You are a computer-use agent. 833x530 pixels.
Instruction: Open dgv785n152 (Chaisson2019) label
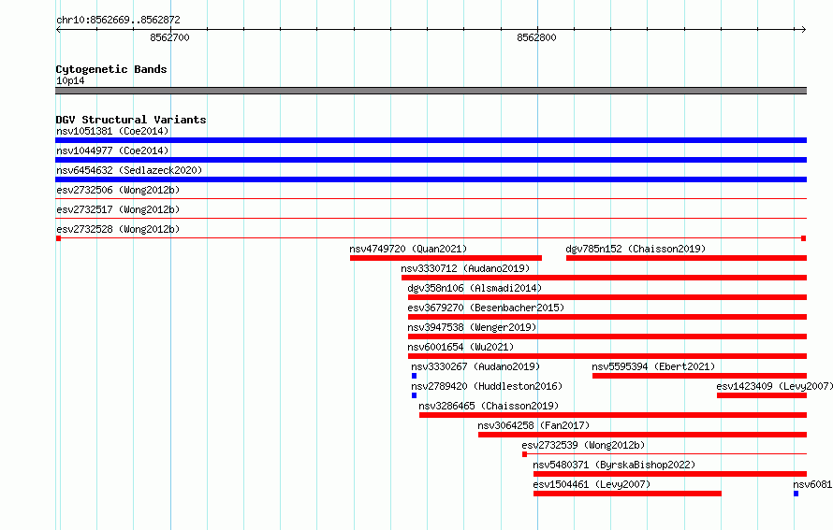click(636, 249)
